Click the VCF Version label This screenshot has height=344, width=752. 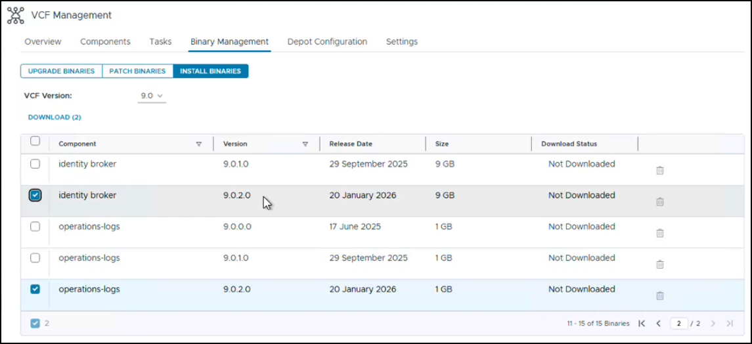pos(48,95)
